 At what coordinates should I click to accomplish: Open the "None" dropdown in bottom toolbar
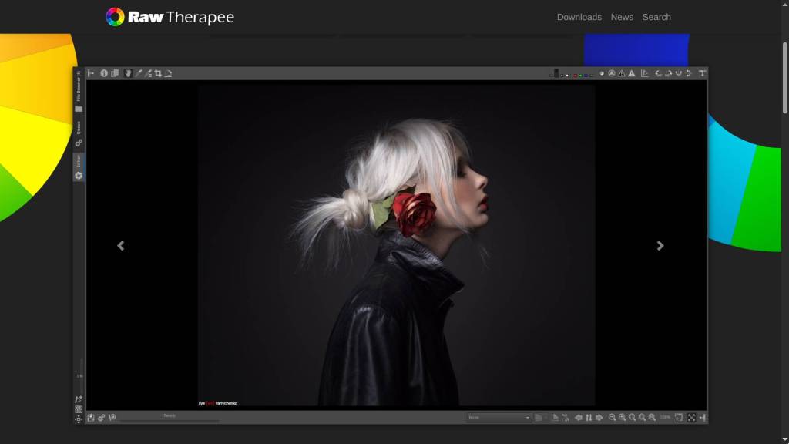tap(499, 418)
